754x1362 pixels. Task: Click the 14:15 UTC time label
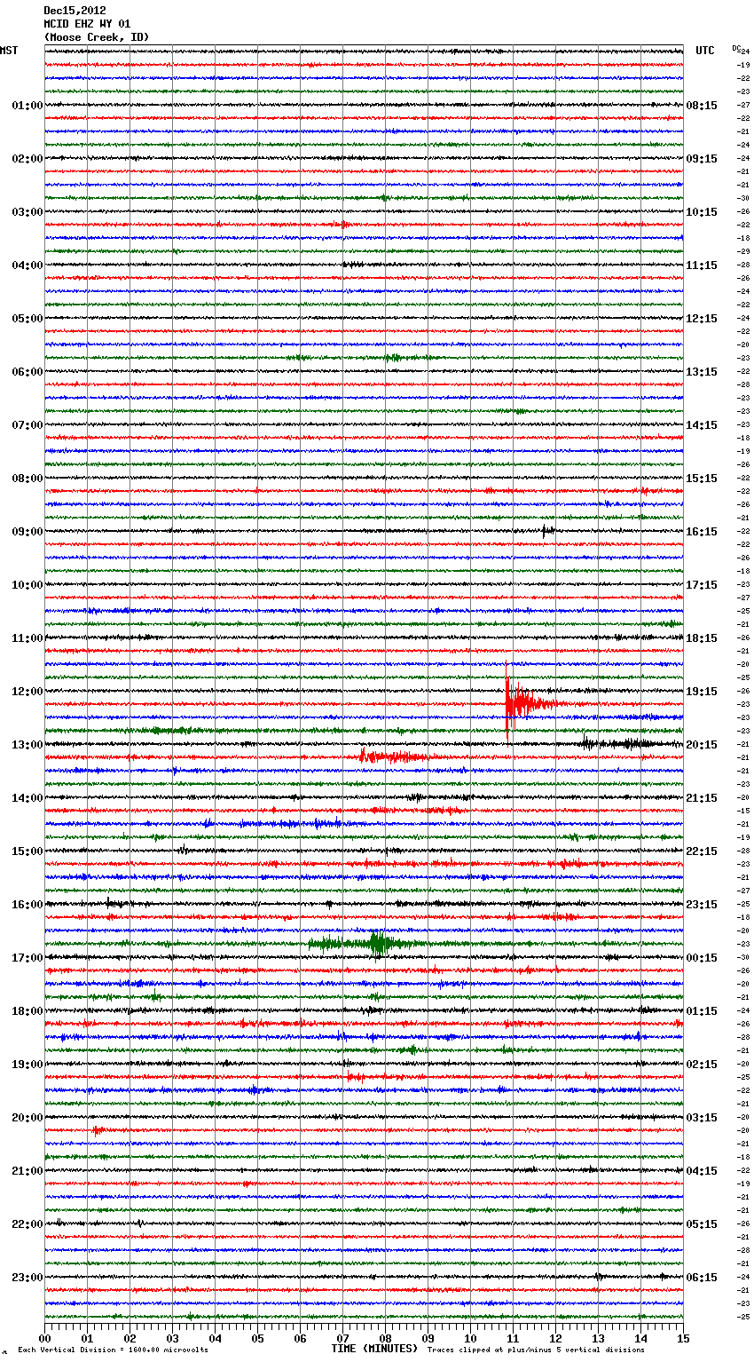coord(702,425)
